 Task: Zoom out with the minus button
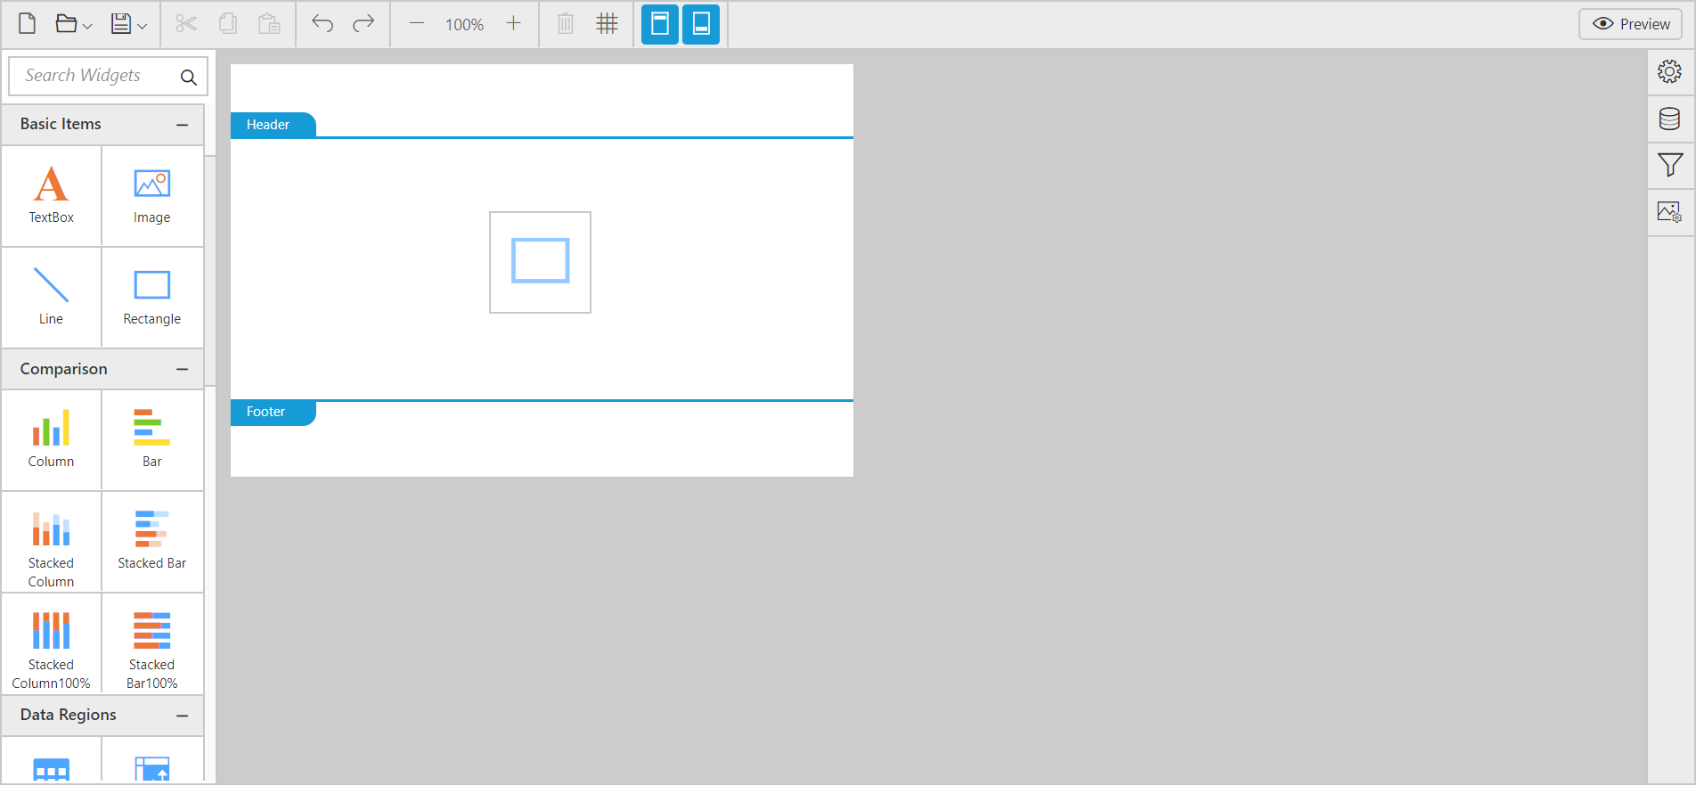click(417, 24)
